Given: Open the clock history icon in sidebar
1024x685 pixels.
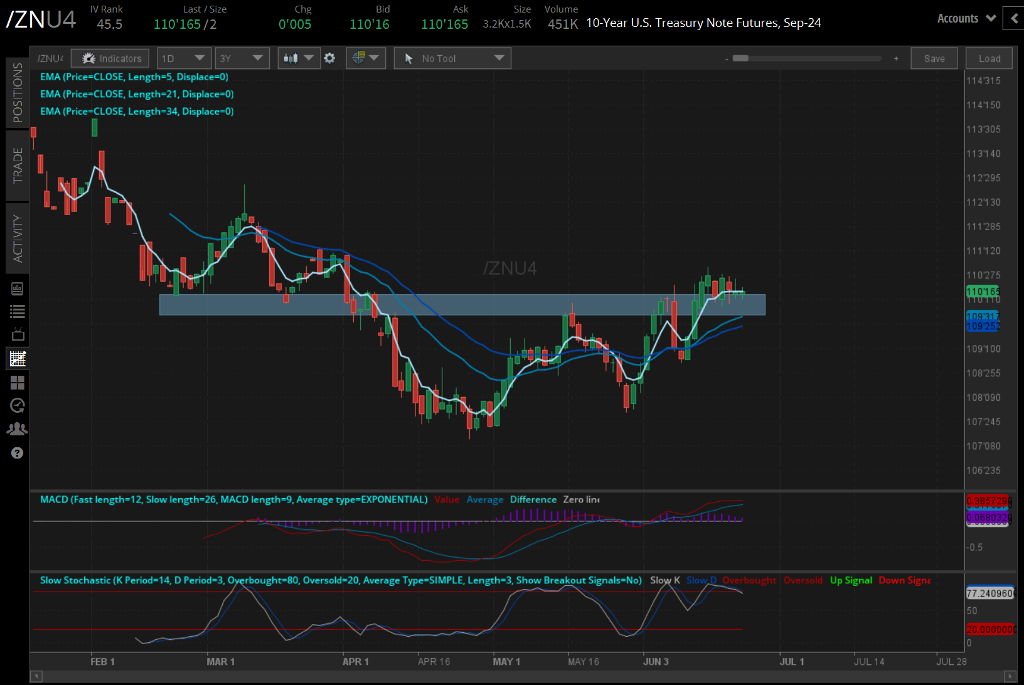Looking at the screenshot, I should (x=18, y=406).
